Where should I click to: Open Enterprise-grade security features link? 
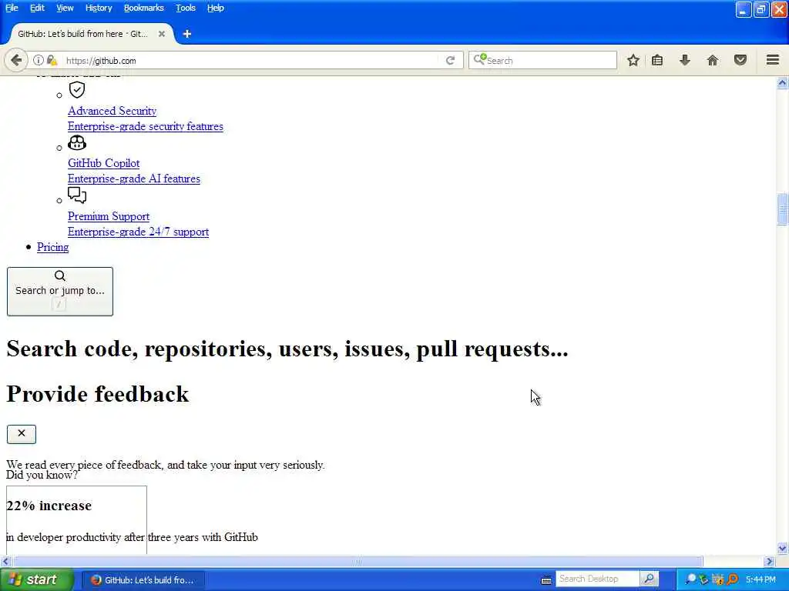click(146, 126)
